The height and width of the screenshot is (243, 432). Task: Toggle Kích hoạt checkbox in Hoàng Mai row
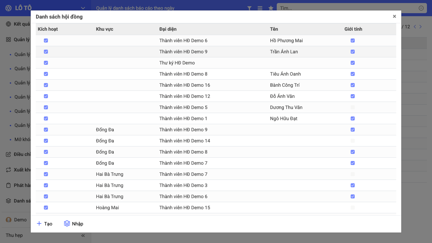46,208
